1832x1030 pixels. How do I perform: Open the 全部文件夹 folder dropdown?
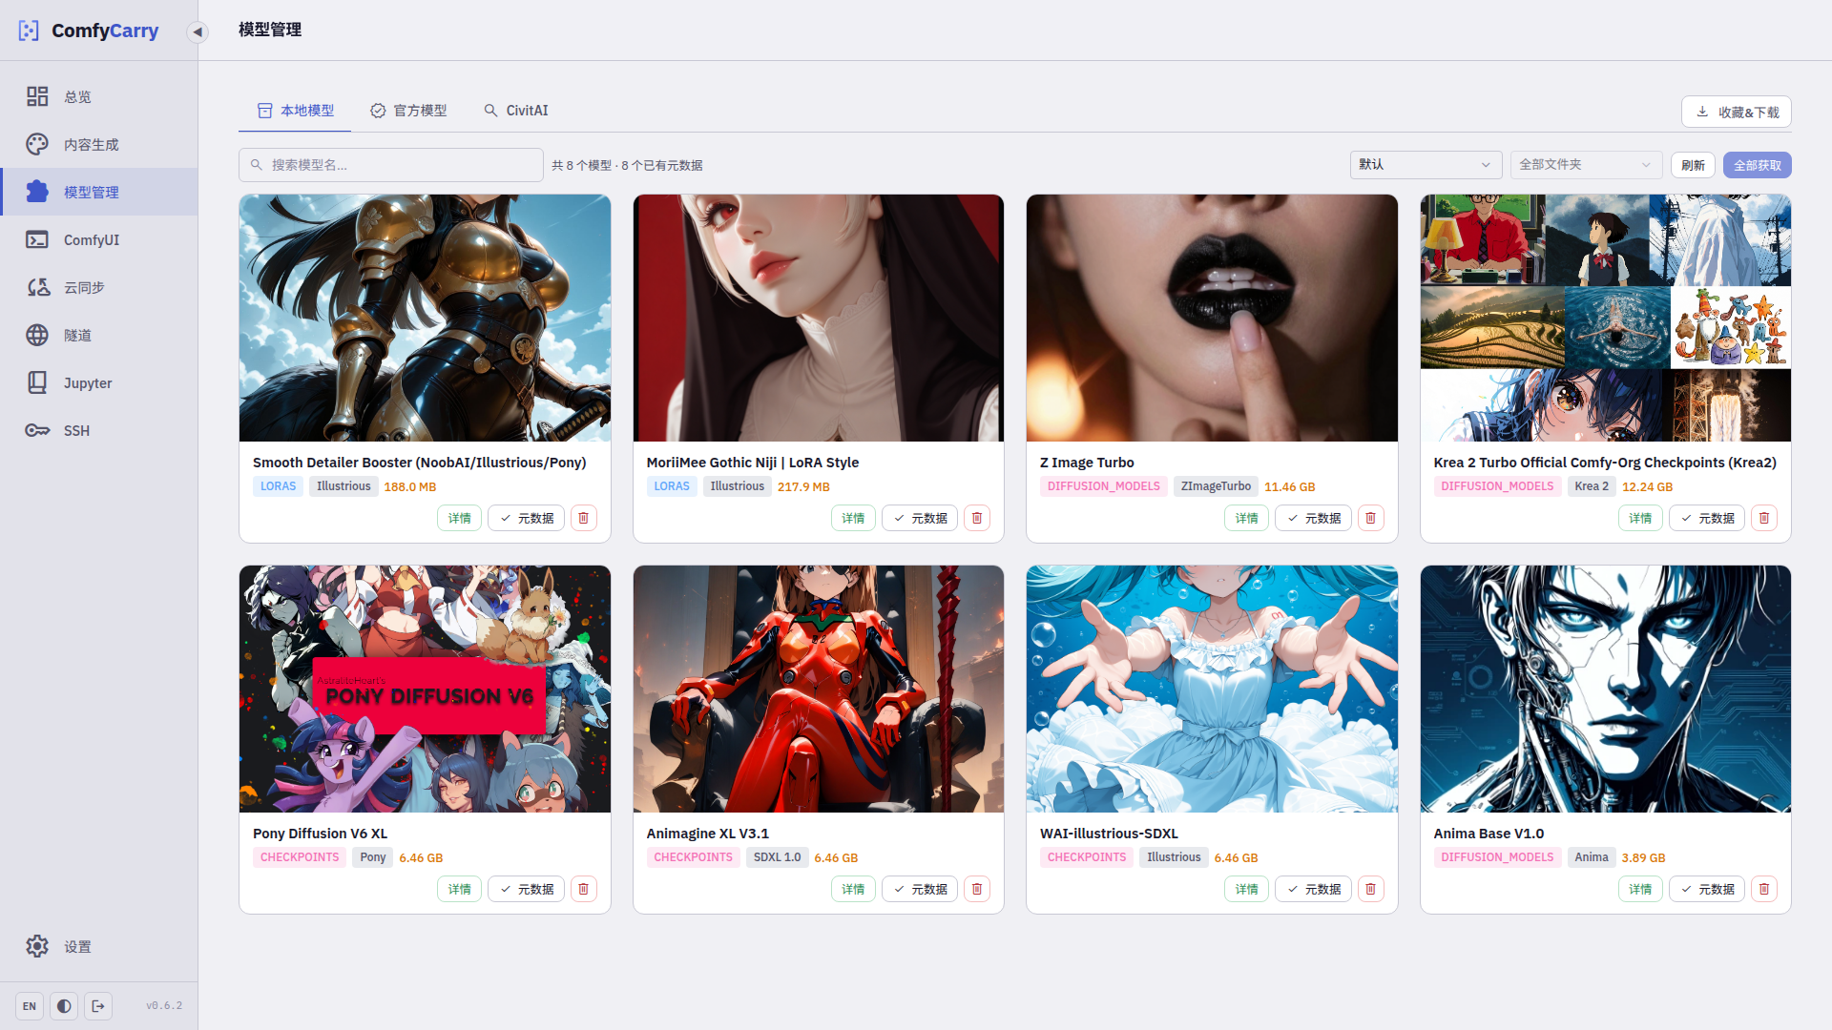point(1586,165)
